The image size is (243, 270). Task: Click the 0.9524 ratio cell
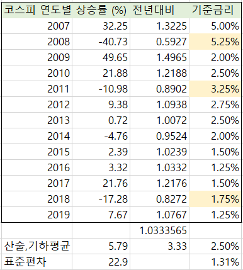159,136
